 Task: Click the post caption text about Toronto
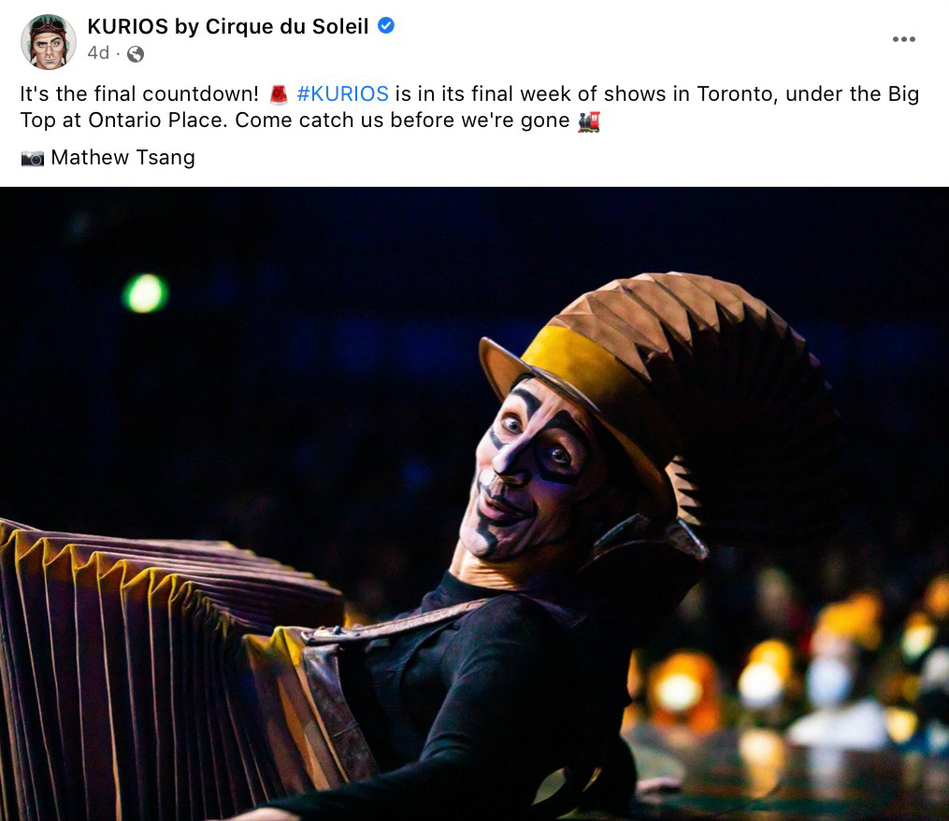[469, 107]
